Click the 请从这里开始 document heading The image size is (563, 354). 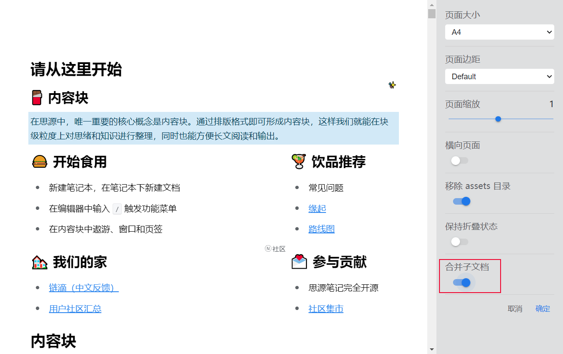point(76,69)
